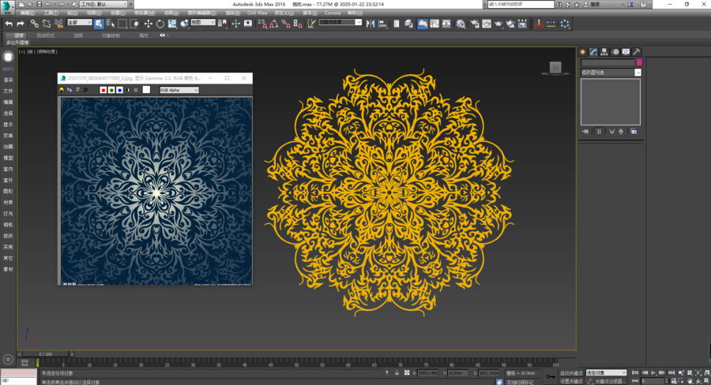Viewport: 711px width, 385px height.
Task: Open the Align tool
Action: (x=382, y=24)
